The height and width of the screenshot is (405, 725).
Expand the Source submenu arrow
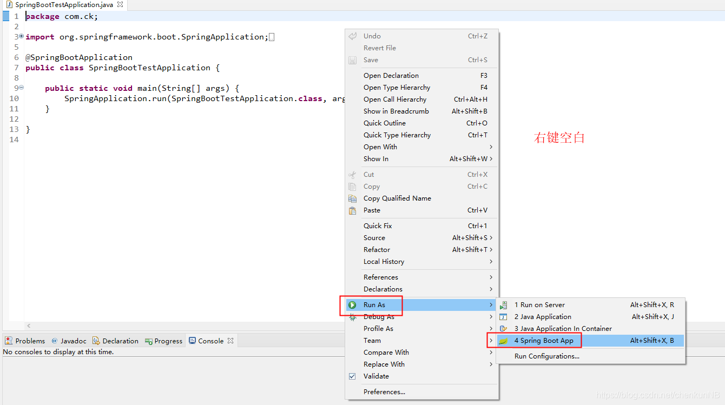tap(491, 238)
